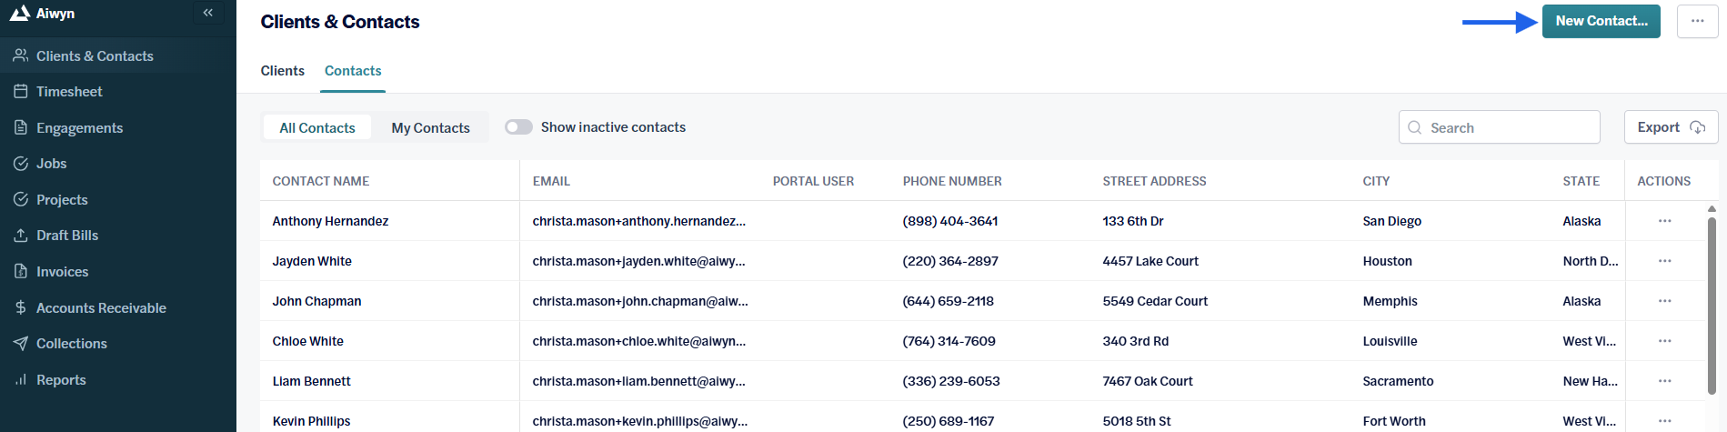Open actions menu for Jayden White
Image resolution: width=1727 pixels, height=432 pixels.
(x=1664, y=261)
